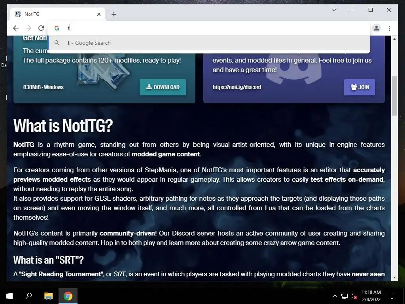405x304 pixels.
Task: Select the NotITG browser tab
Action: click(x=58, y=14)
